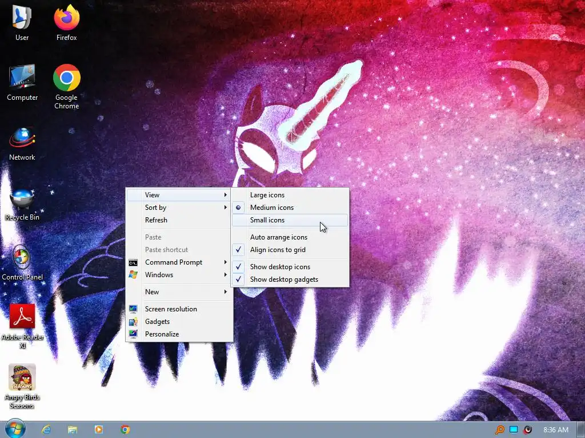This screenshot has width=585, height=438.
Task: Click the Windows flag menu icon
Action: (133, 275)
